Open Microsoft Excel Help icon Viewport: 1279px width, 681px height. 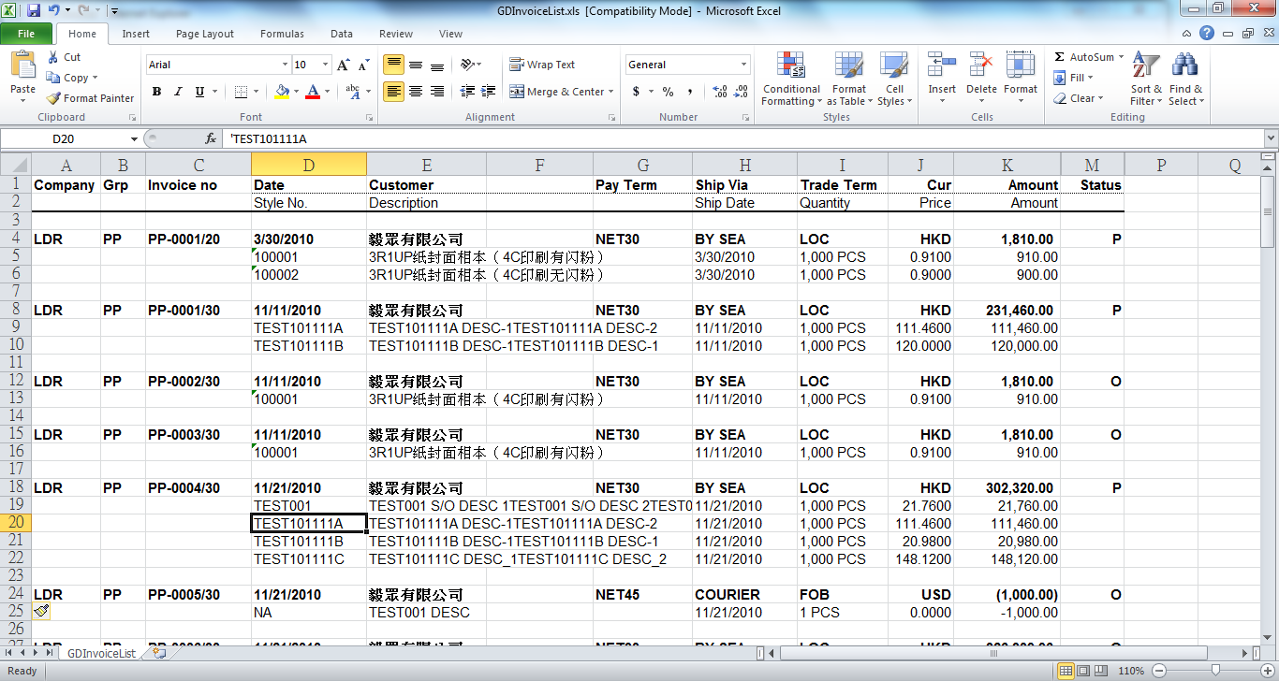[1207, 34]
